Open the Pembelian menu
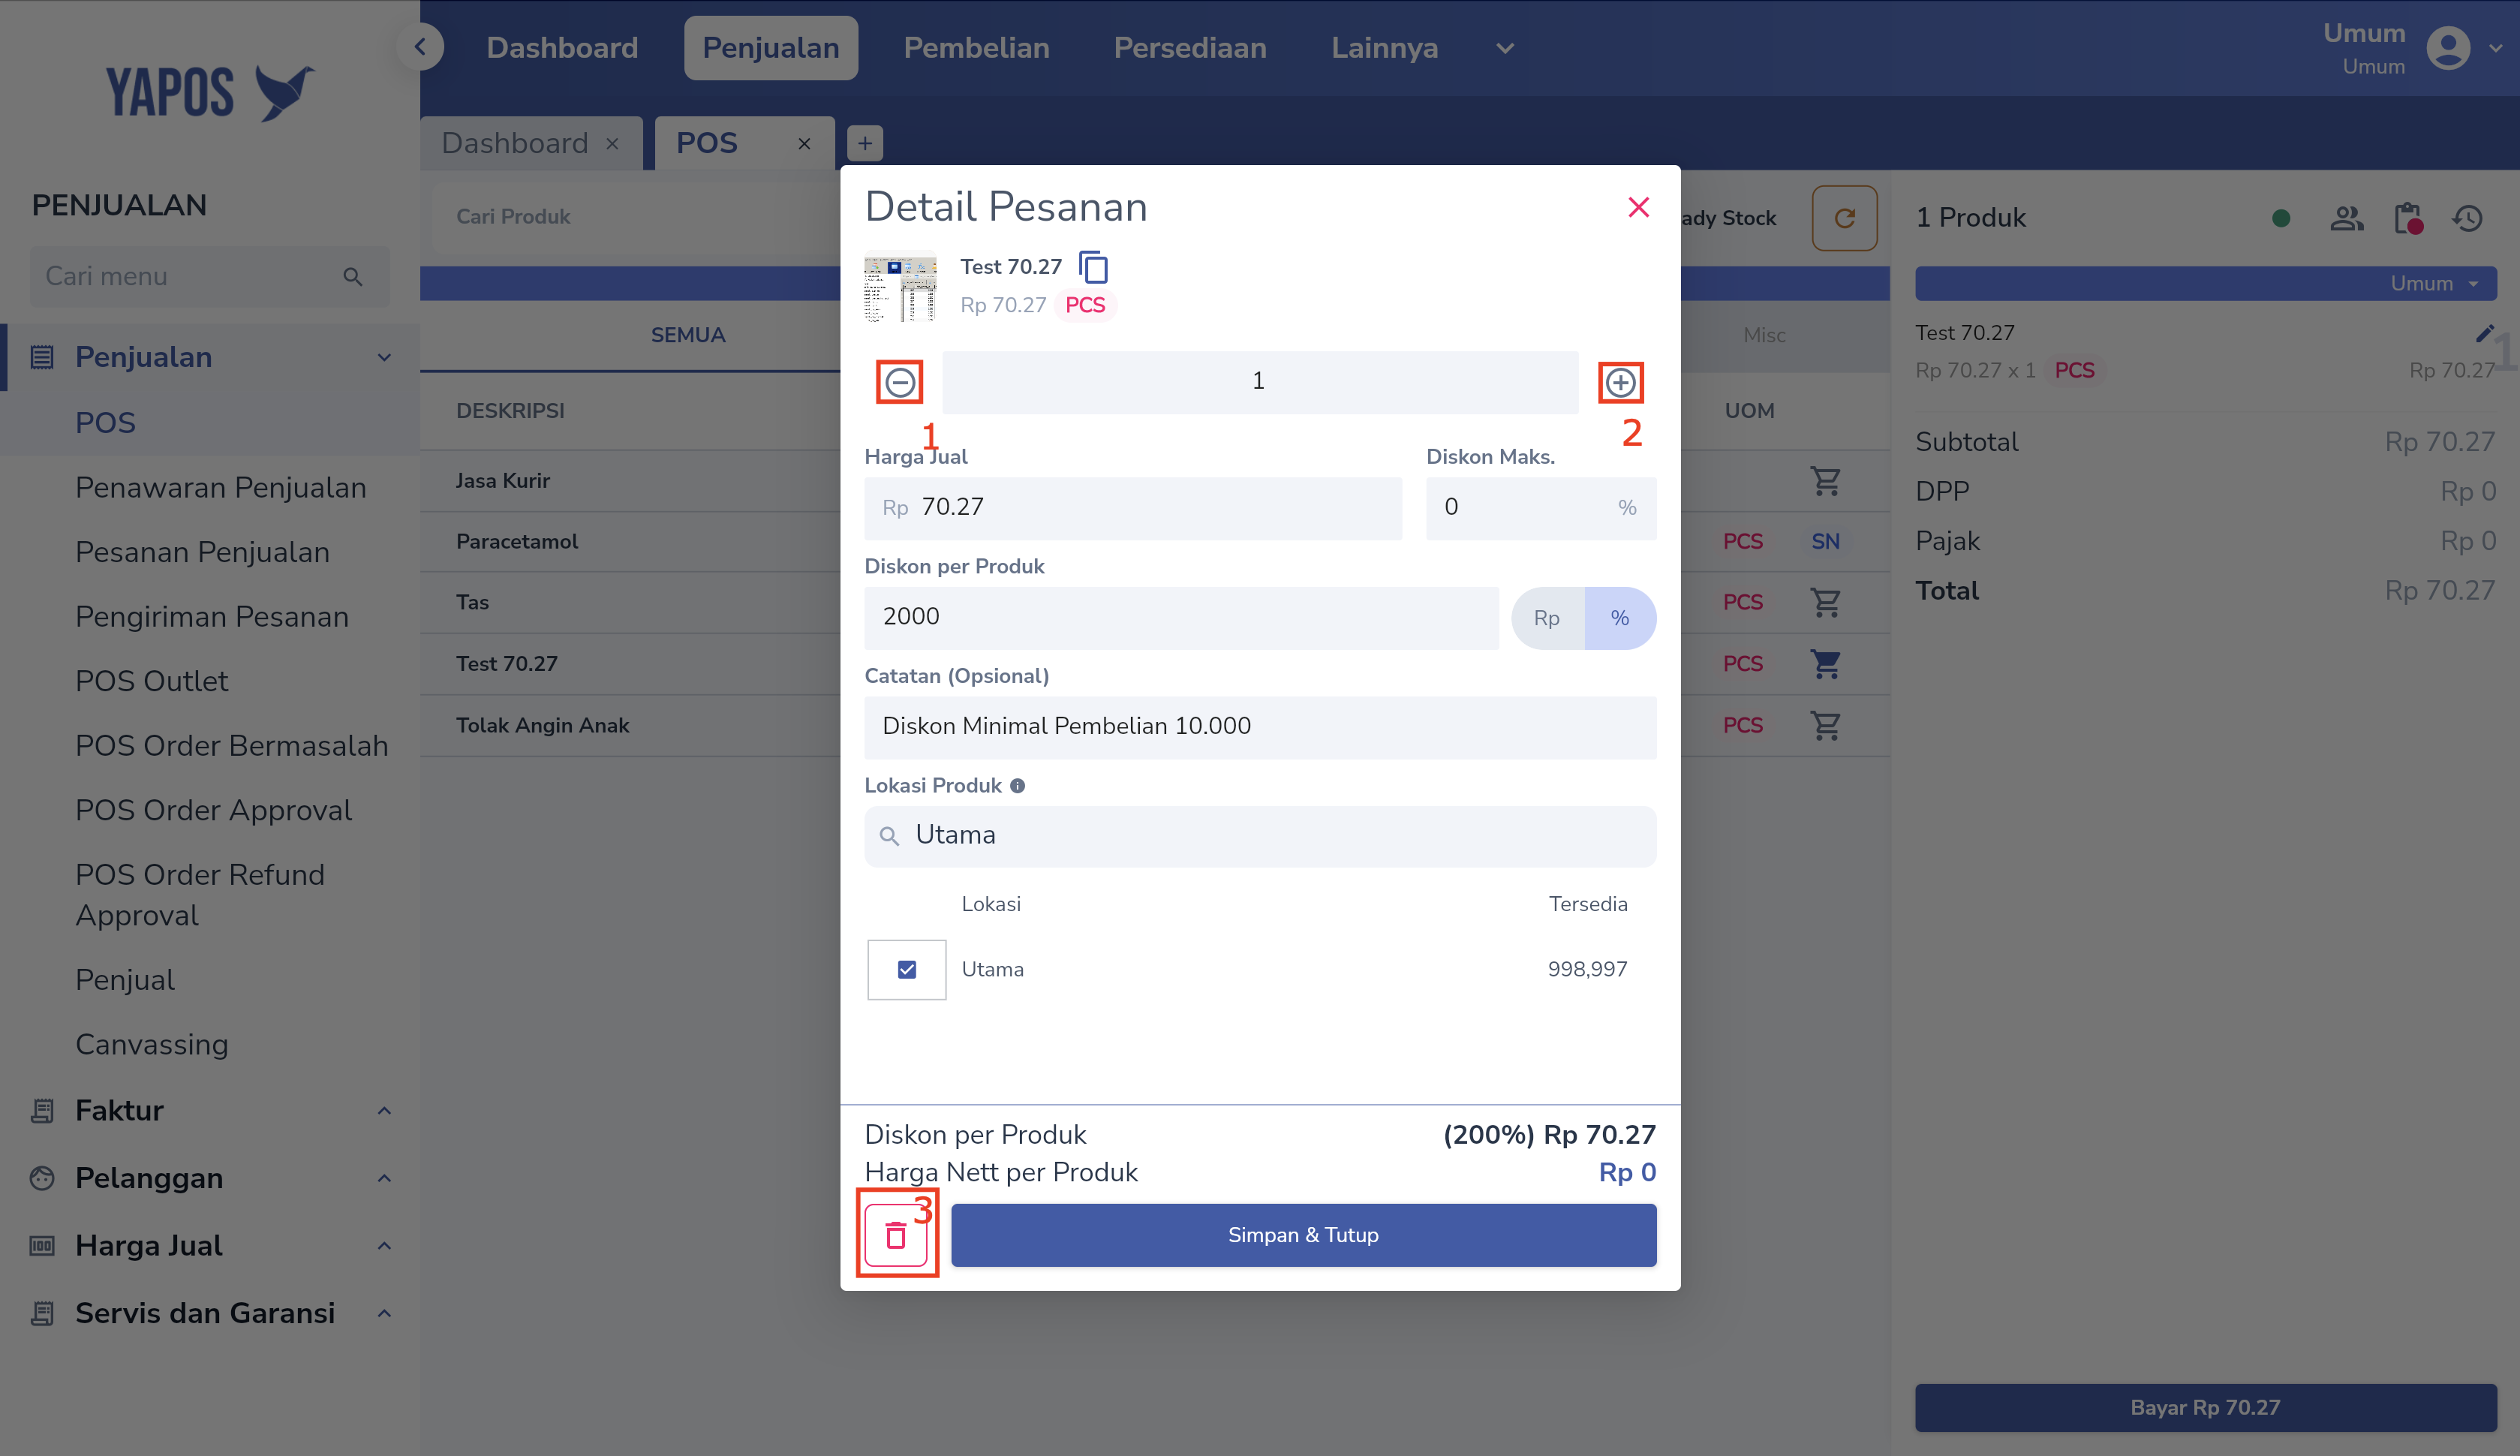Image resolution: width=2520 pixels, height=1456 pixels. [x=976, y=48]
